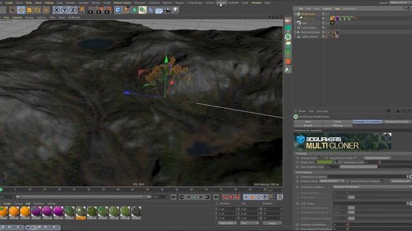Toggle Y axis lock
The image size is (412, 231).
click(64, 10)
